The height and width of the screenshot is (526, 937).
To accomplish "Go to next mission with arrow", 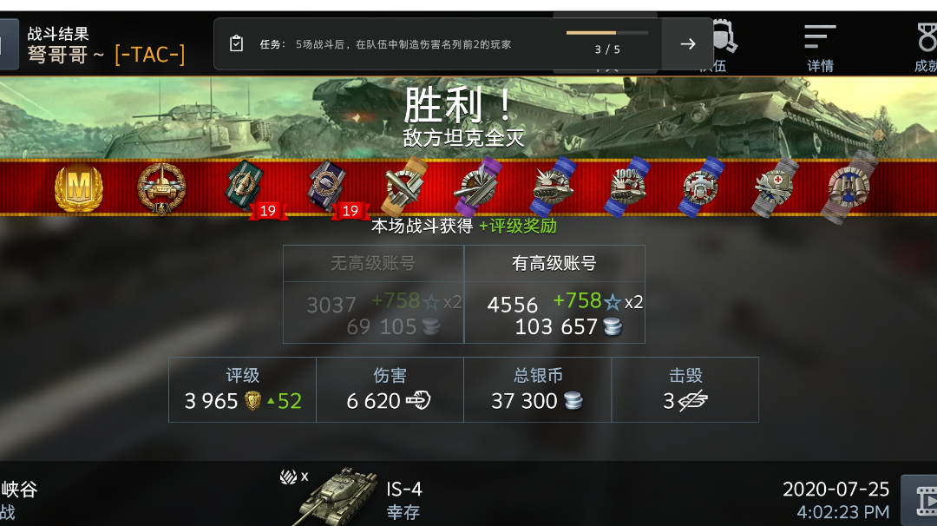I will pos(688,43).
